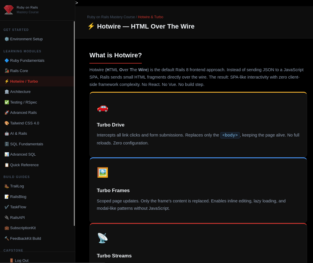Click the <body> code tag

coord(230,135)
